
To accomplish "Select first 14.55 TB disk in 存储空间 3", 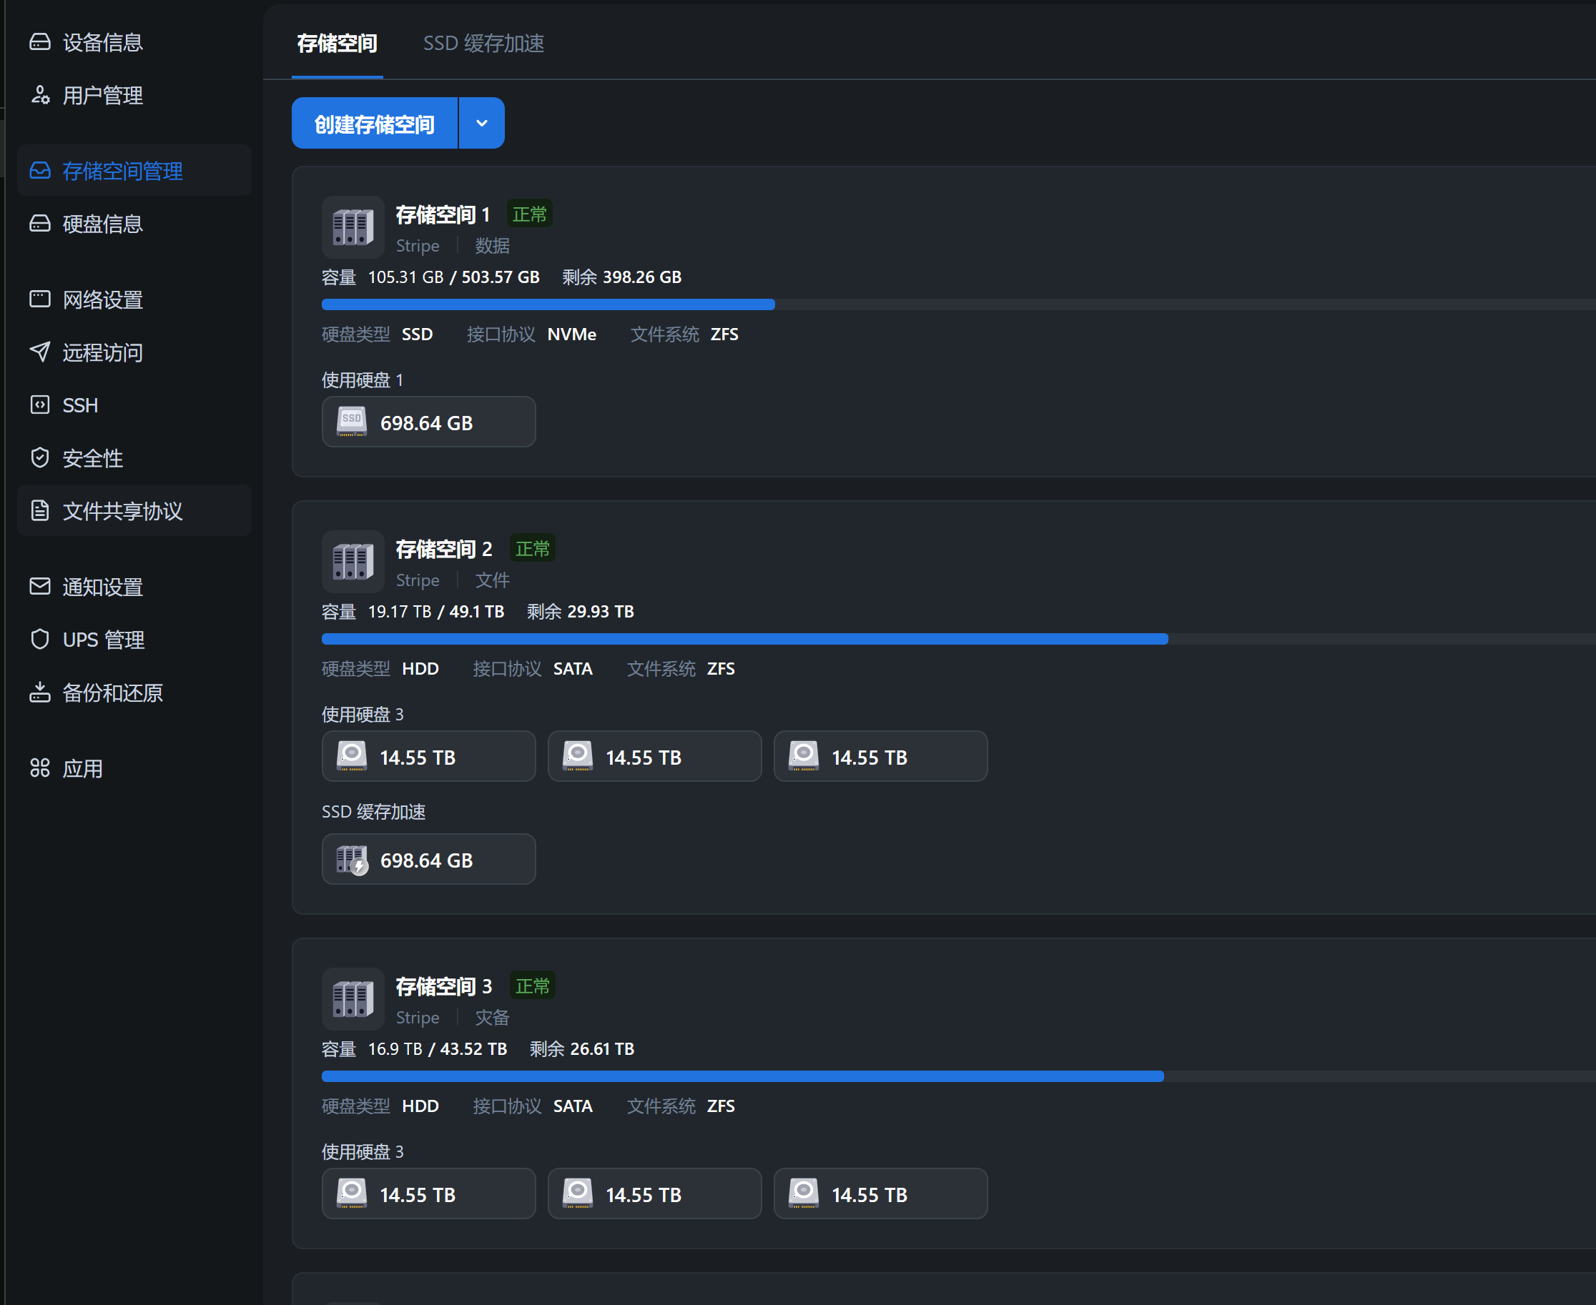I will [x=428, y=1194].
